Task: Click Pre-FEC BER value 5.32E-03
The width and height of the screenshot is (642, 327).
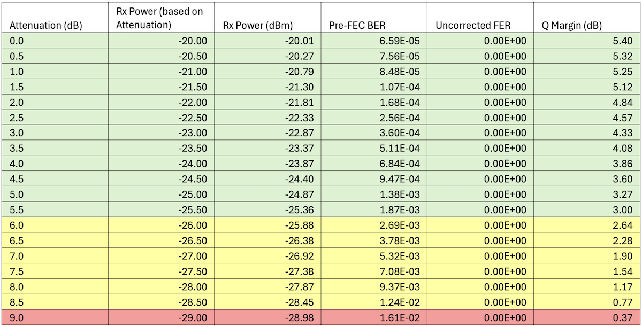Action: (374, 255)
